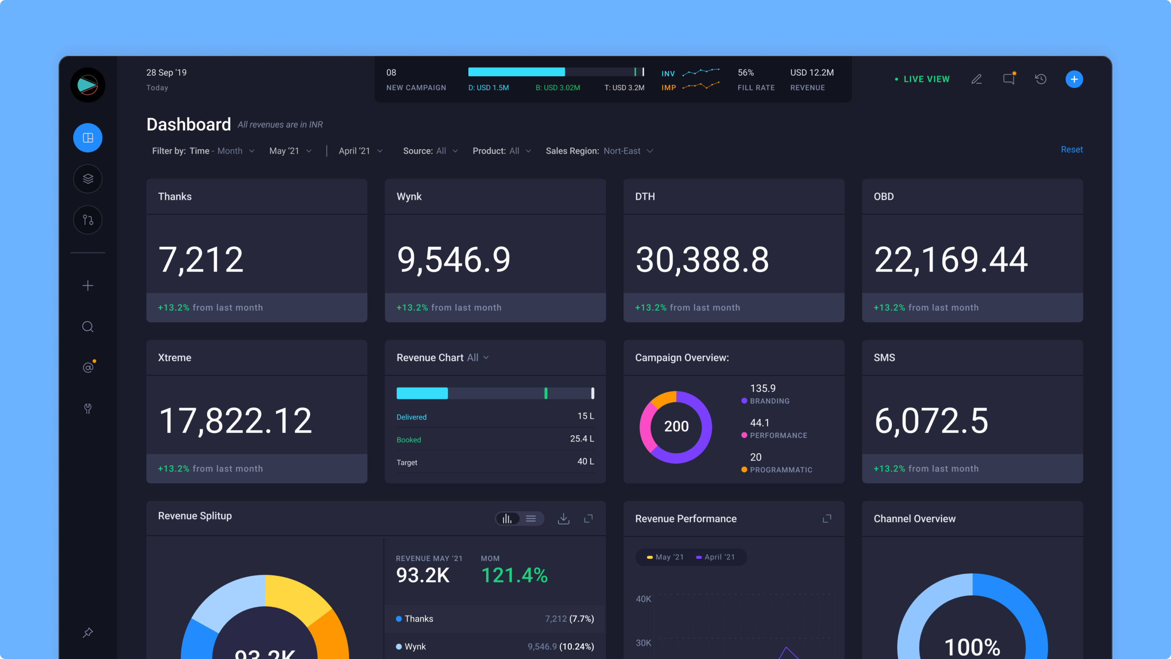Image resolution: width=1171 pixels, height=659 pixels.
Task: Click the Wynk revenue card
Action: point(495,250)
